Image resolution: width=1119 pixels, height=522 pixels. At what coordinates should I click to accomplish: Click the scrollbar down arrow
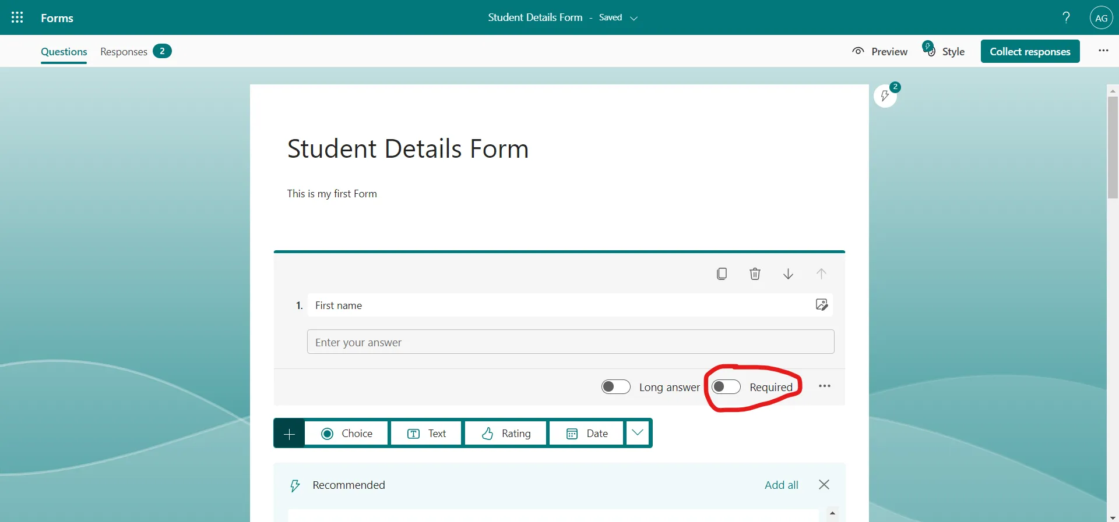pyautogui.click(x=1113, y=517)
